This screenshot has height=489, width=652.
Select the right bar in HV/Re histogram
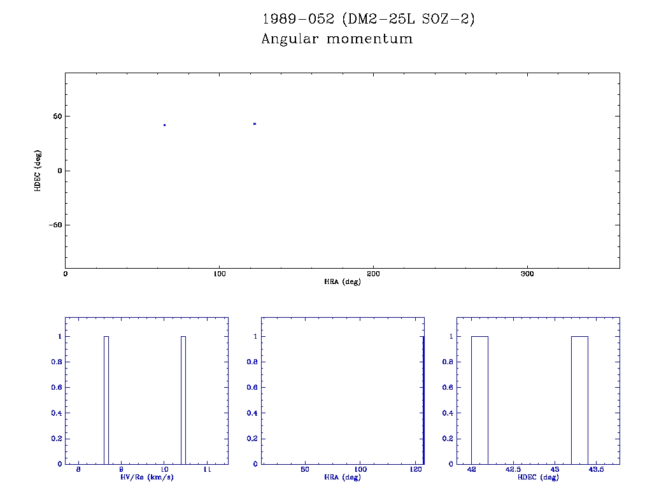click(x=183, y=400)
